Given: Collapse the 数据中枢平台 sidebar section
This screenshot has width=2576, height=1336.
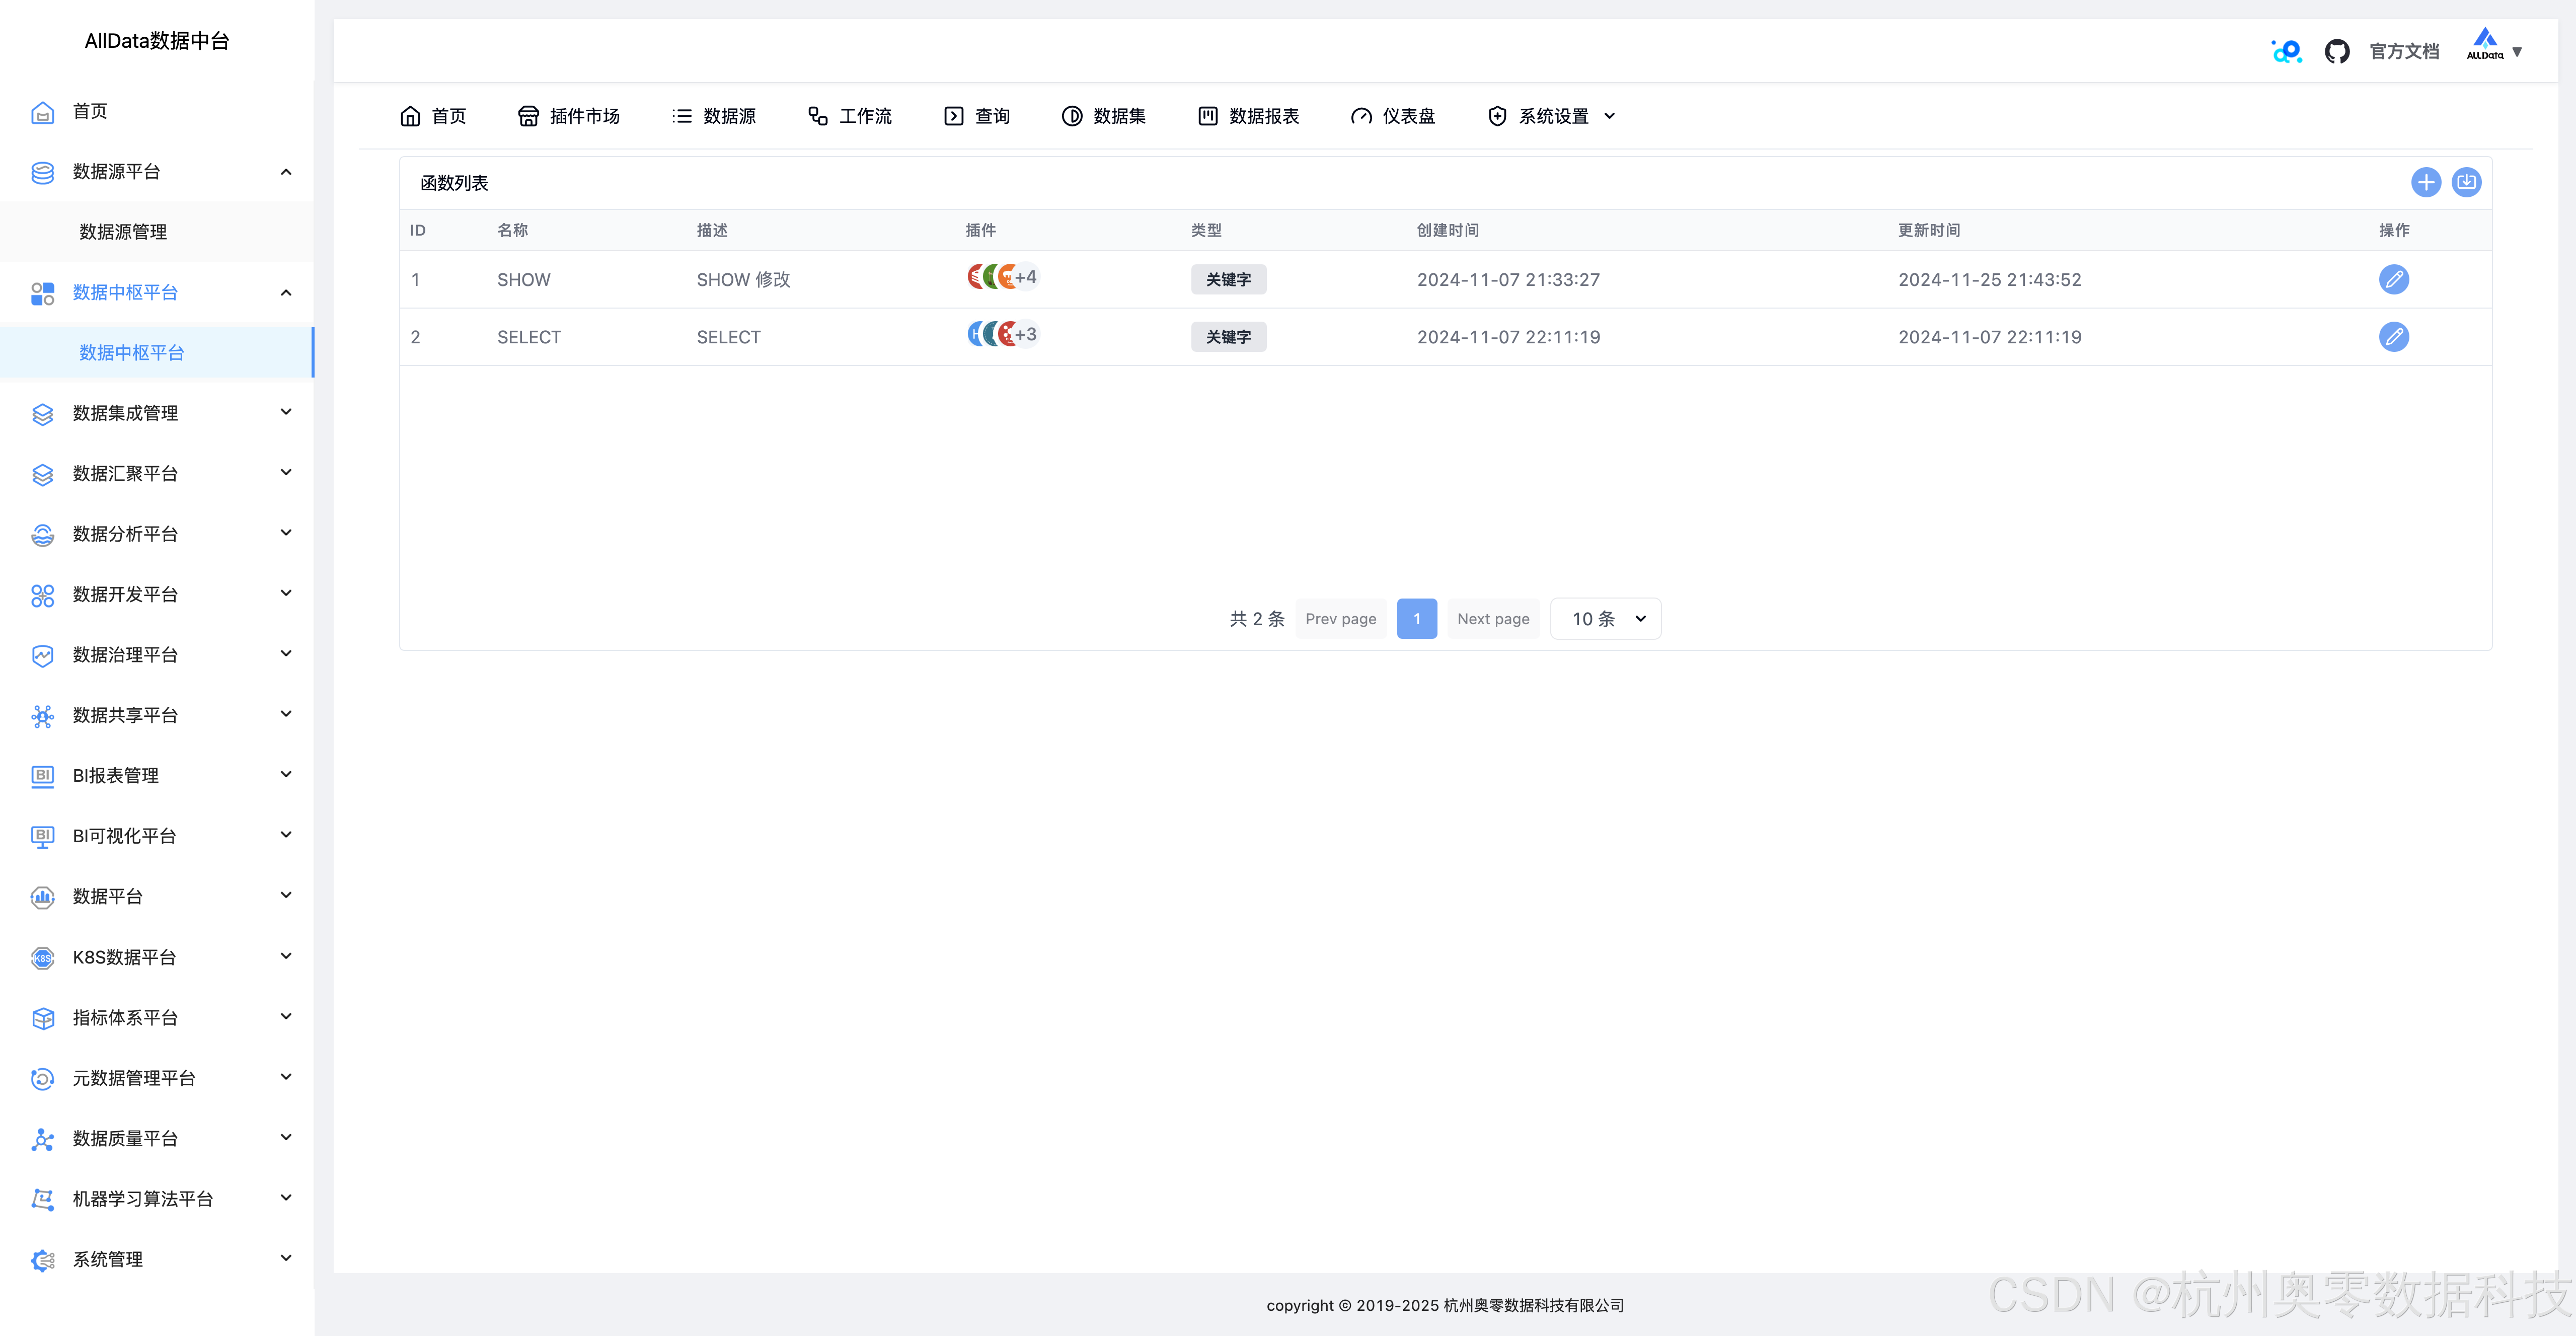Looking at the screenshot, I should (286, 293).
